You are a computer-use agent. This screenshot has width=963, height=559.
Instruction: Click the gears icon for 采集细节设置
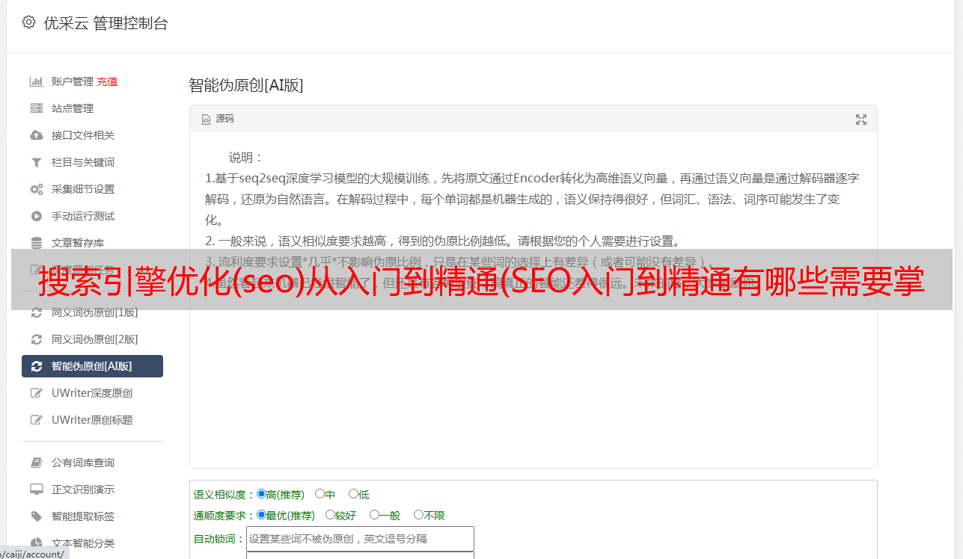pos(36,189)
